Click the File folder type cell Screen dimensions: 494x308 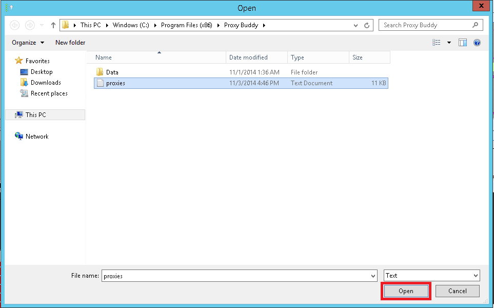(304, 72)
